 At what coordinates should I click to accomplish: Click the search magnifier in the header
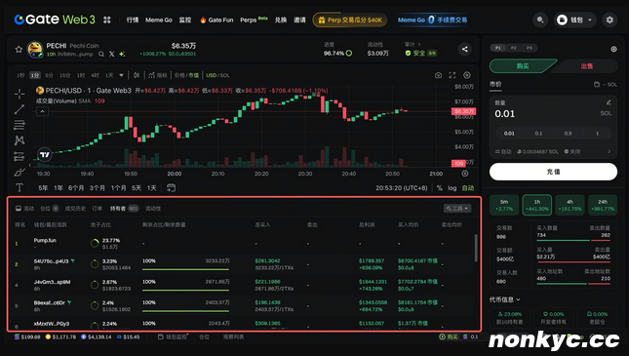[540, 20]
